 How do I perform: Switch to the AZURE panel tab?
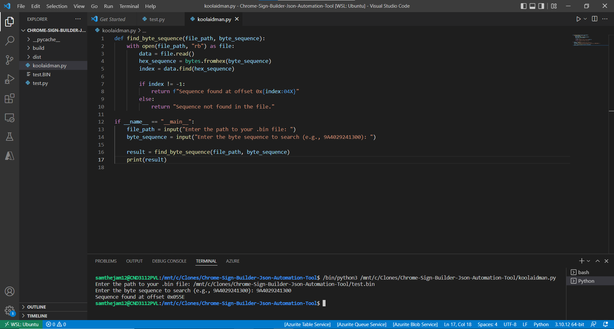(x=233, y=261)
